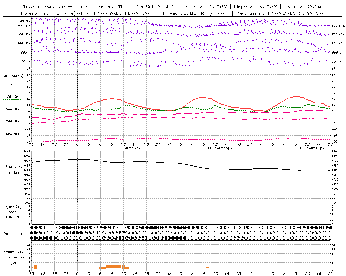Click the Модель COSMO-RU / 6.6км label
346x276 pixels.
pos(195,13)
